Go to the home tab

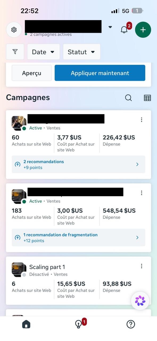click(x=26, y=324)
